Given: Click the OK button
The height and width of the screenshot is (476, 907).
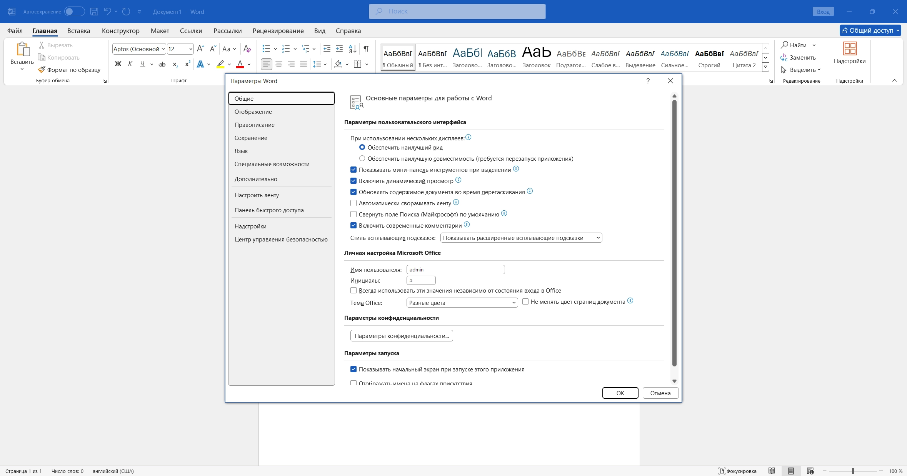Looking at the screenshot, I should click(x=620, y=393).
